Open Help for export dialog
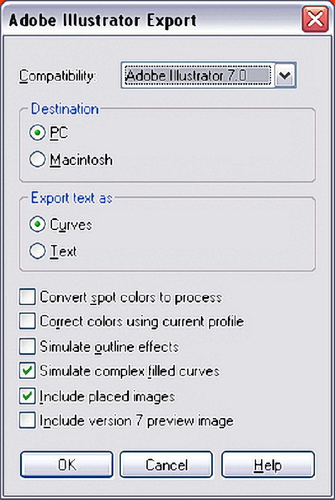Screen dimensions: 335x500 click(x=268, y=464)
